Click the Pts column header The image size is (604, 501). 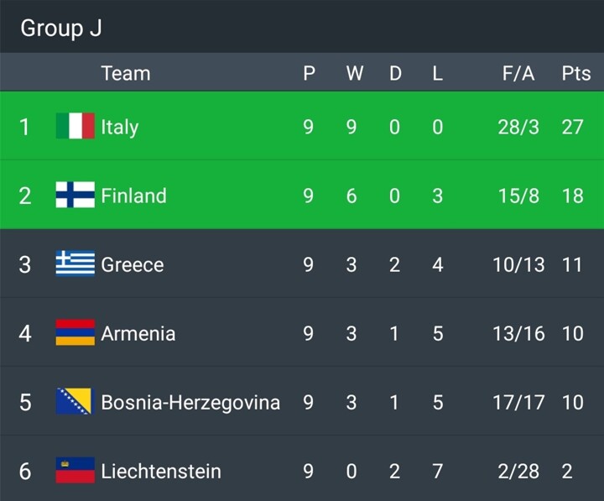pyautogui.click(x=575, y=74)
